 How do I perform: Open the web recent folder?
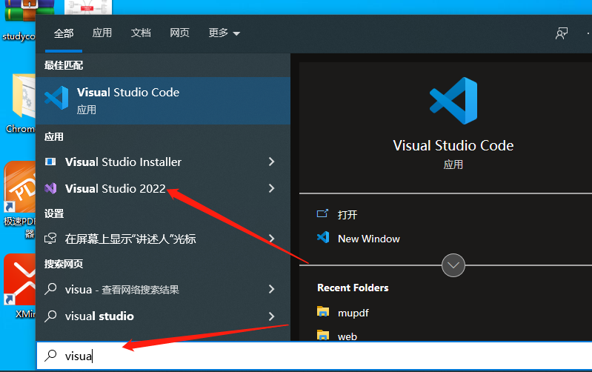(347, 336)
